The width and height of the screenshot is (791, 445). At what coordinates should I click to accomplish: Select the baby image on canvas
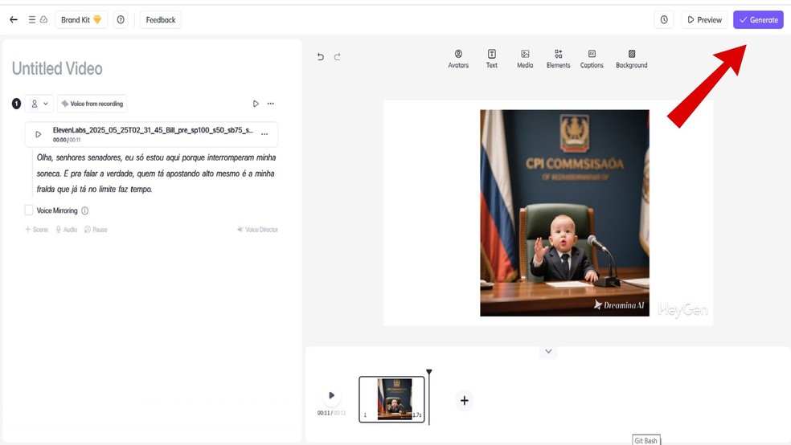(x=564, y=213)
